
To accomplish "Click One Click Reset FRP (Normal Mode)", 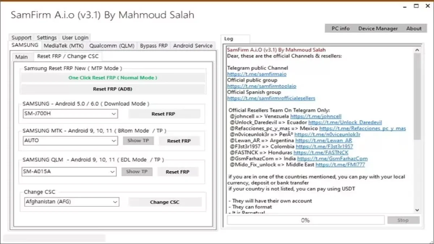I will (113, 78).
